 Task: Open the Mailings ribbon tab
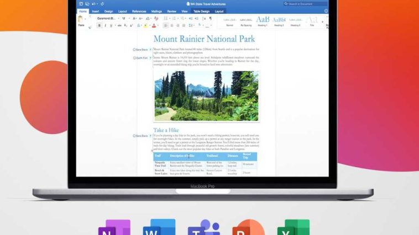(156, 12)
